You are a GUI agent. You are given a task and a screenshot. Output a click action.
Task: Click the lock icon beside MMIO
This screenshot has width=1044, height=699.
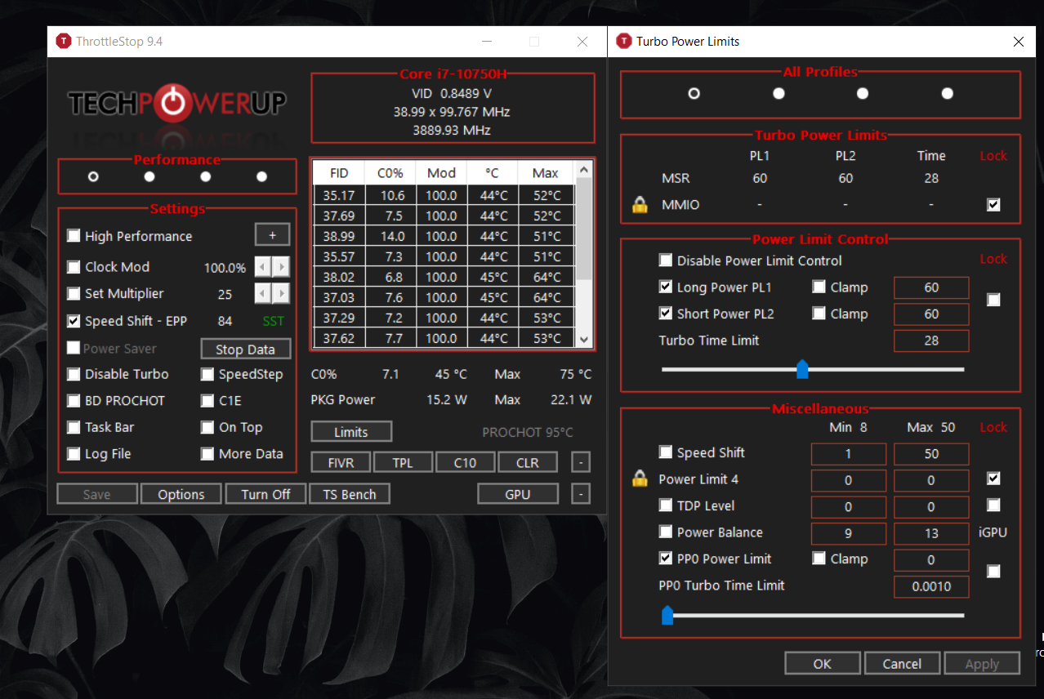tap(640, 205)
